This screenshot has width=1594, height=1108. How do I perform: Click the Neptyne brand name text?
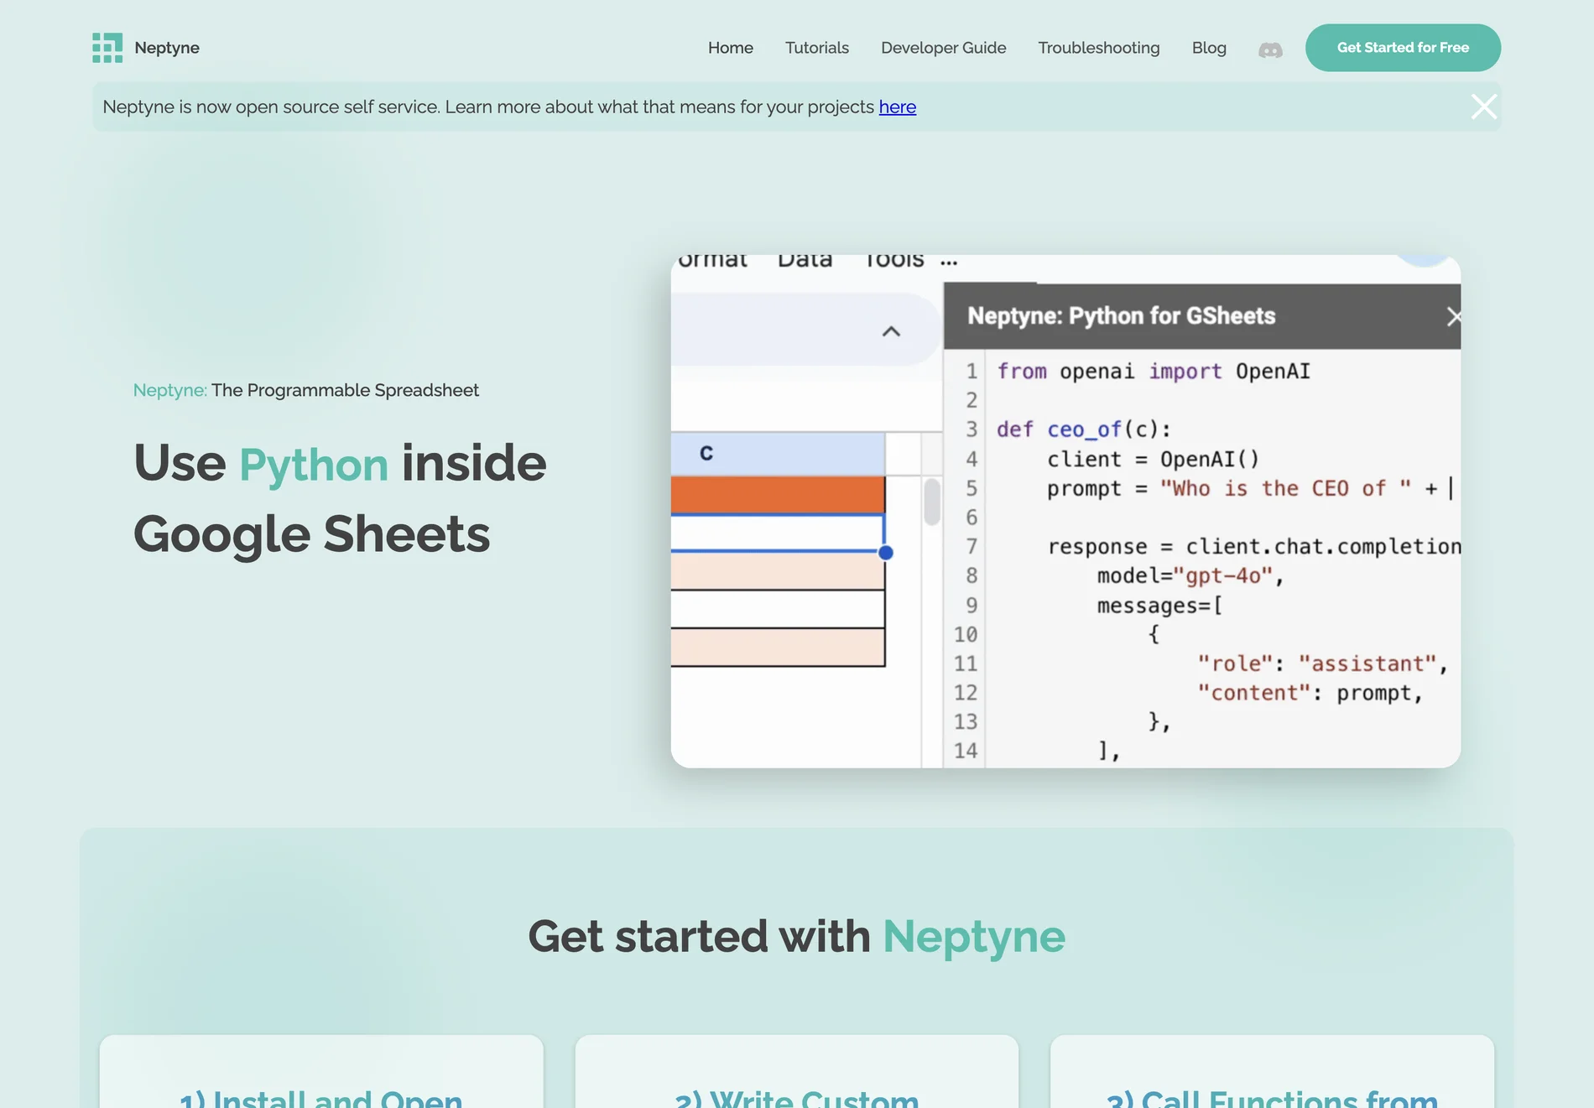point(167,48)
